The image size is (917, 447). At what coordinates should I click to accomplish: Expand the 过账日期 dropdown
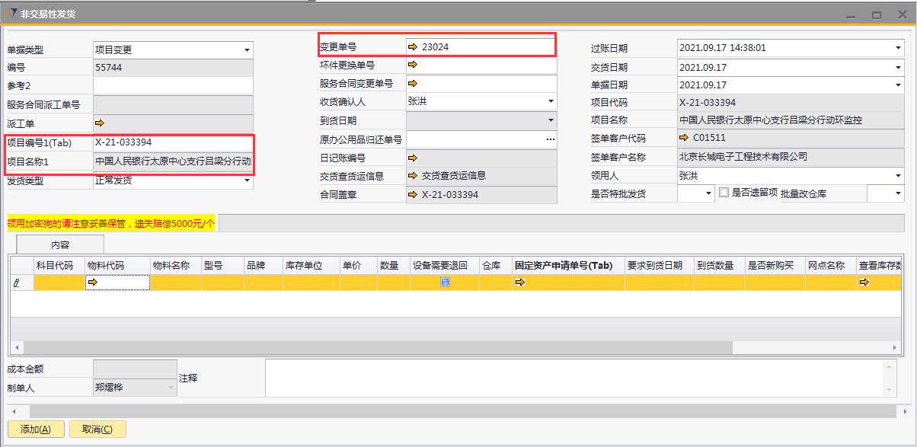coord(898,48)
